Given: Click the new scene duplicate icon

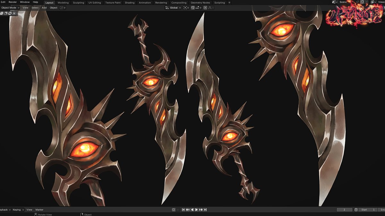Looking at the screenshot, I should click(362, 2).
